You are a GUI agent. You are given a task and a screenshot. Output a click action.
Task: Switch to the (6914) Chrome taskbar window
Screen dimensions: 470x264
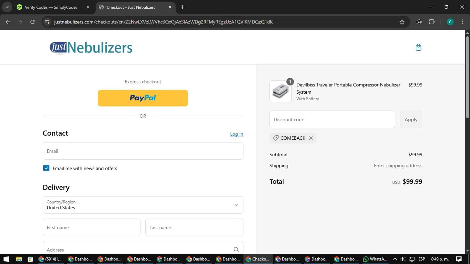50,259
